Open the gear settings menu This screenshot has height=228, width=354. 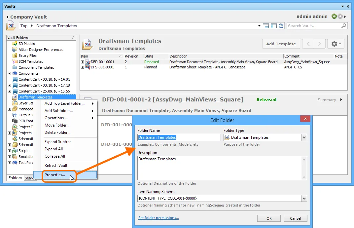(336, 44)
